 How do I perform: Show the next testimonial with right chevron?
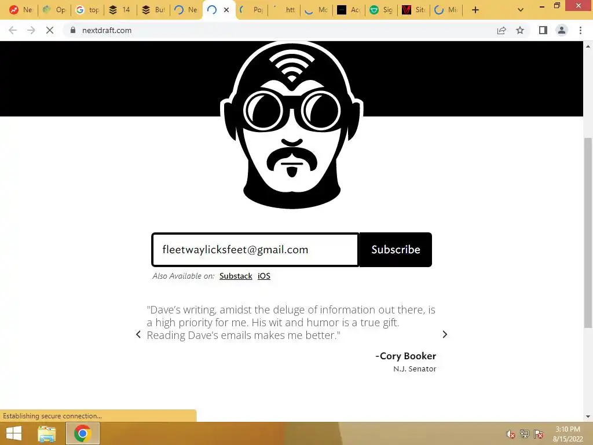[445, 334]
